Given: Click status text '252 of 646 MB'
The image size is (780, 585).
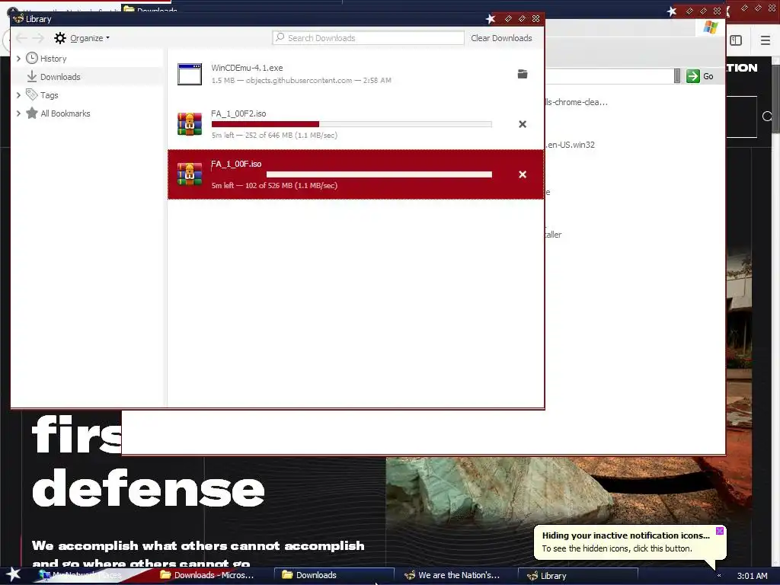Looking at the screenshot, I should (269, 136).
